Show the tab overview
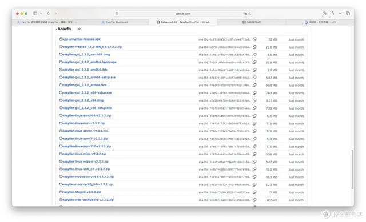366x222 pixels. tap(348, 14)
